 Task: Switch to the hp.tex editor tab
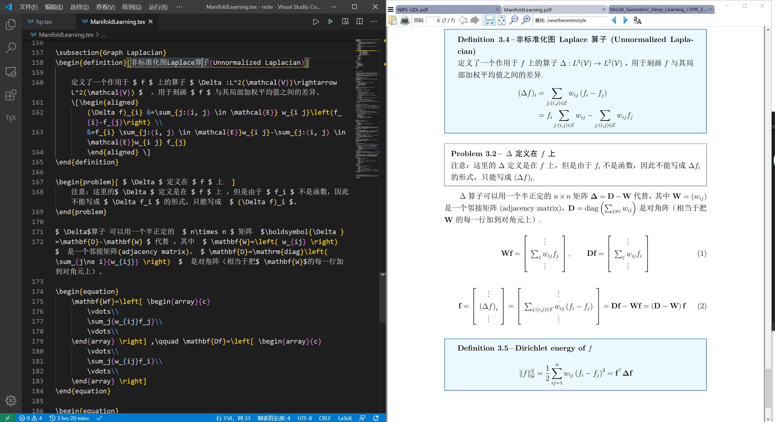tap(44, 22)
